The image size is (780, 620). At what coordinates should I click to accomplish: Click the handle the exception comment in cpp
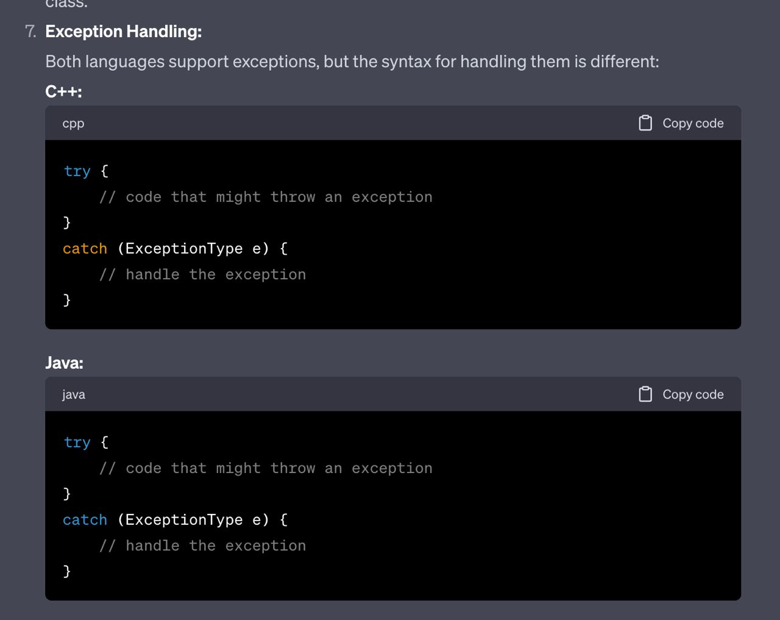coord(203,275)
